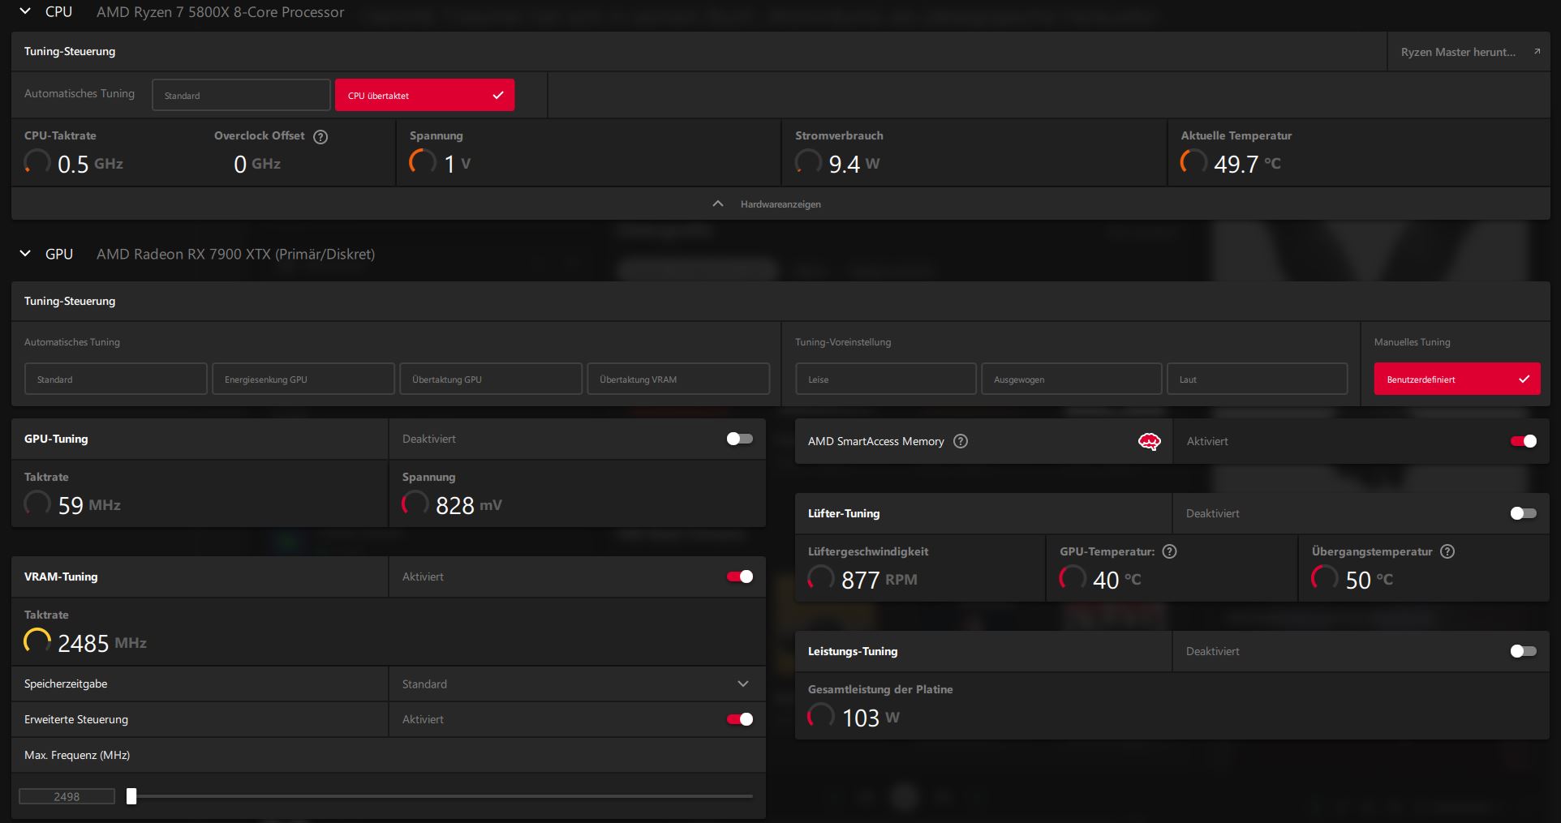
Task: Click the Gesamtleistung der Platine gauge
Action: 821,716
